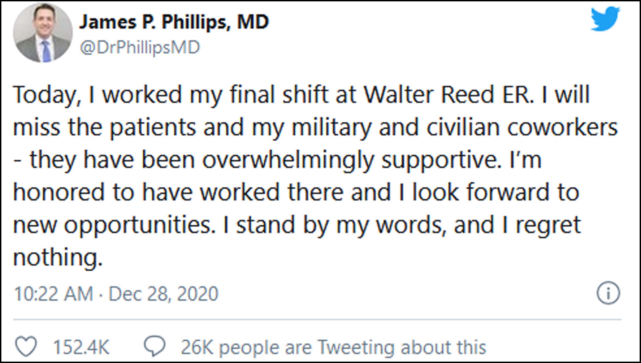Viewport: 641px width, 363px height.
Task: Click the Dec 28, 2020 date
Action: [163, 294]
